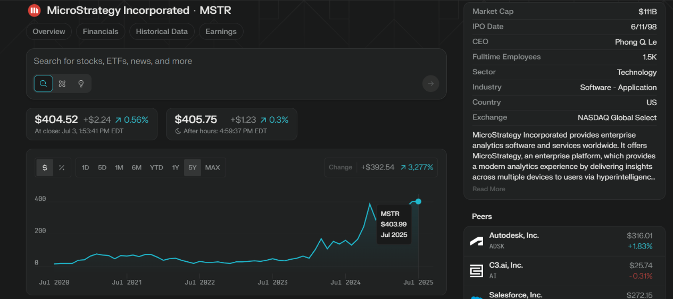Click the up-arrow beside 0.3% after-hours change
673x299 pixels.
(263, 120)
